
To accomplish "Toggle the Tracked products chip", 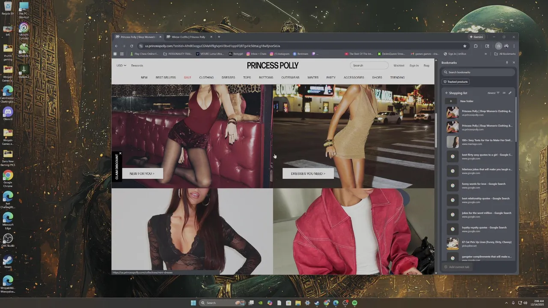I will click(456, 82).
